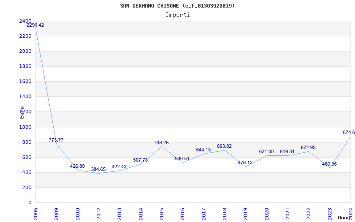
Task: Select the 644.13 data label
Action: [x=203, y=150]
